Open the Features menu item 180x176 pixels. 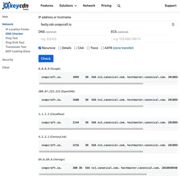pos(47,6)
